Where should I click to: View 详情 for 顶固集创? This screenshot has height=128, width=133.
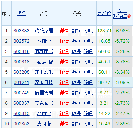click(64, 93)
